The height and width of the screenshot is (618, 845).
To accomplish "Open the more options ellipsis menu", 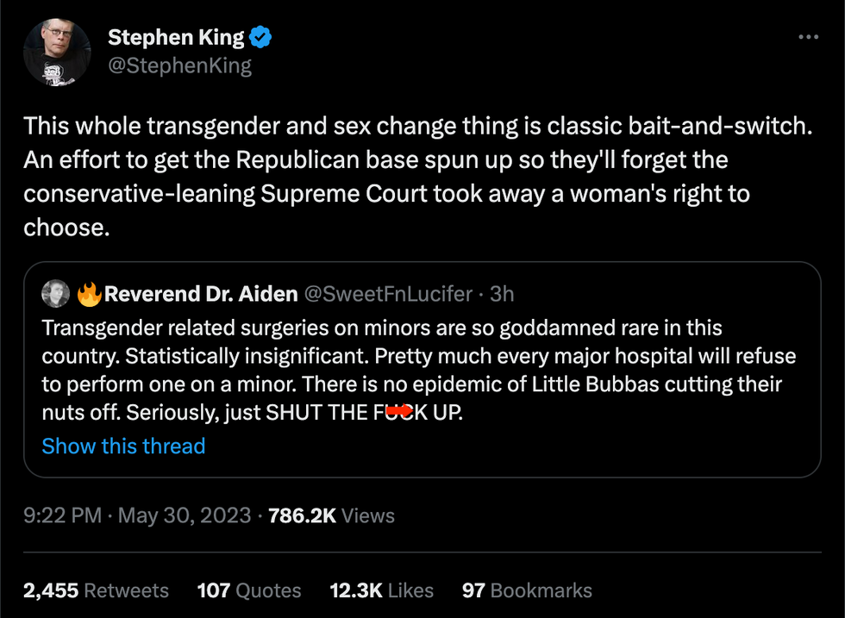I will pos(808,35).
